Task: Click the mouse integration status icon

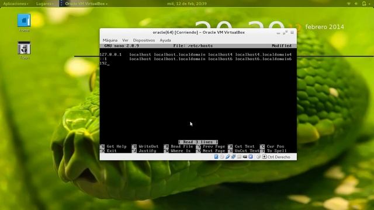Action: [x=258, y=157]
